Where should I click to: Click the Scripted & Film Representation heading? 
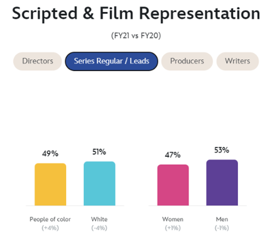tap(136, 13)
